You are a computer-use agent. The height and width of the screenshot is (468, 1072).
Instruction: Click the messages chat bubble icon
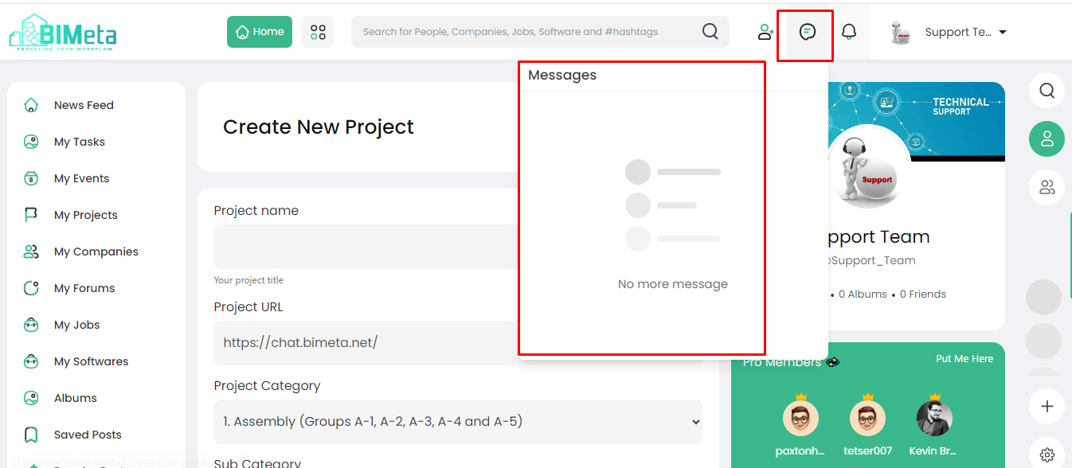point(808,32)
